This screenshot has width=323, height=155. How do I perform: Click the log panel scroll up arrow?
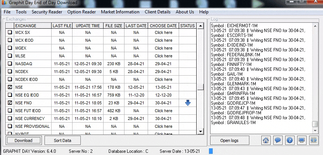[x=315, y=26]
